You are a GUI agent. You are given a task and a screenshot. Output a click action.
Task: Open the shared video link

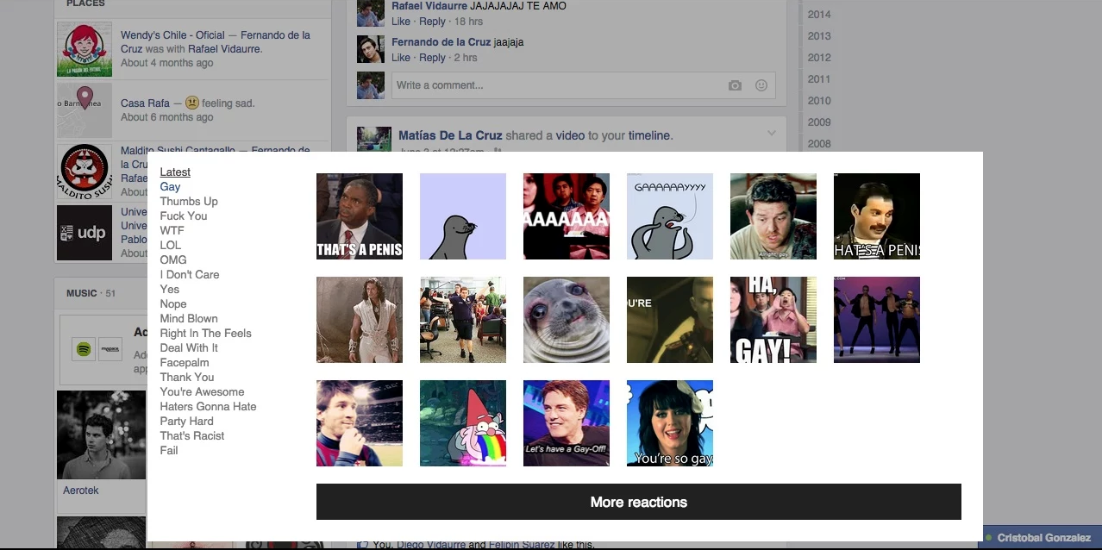(x=570, y=135)
